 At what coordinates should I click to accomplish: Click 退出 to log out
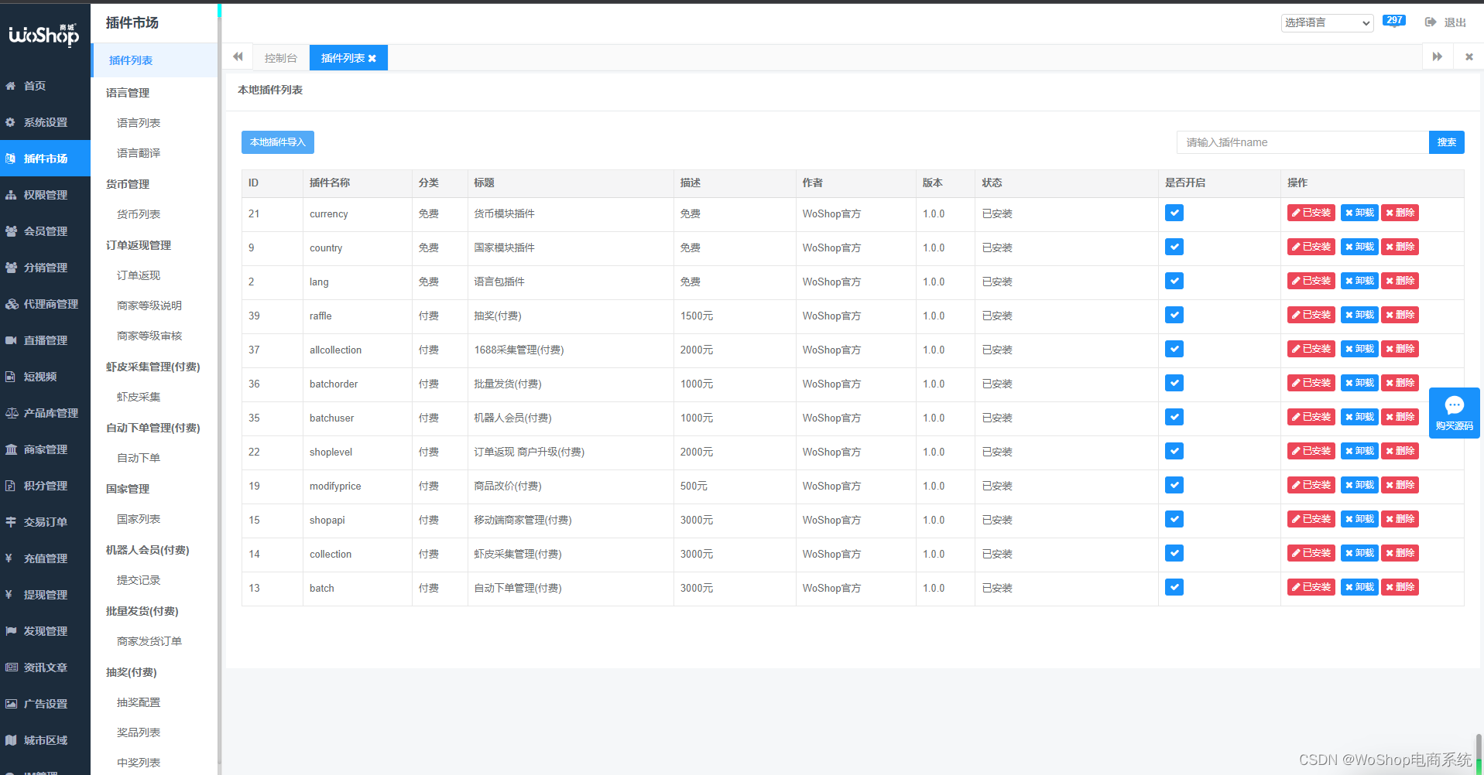1445,22
